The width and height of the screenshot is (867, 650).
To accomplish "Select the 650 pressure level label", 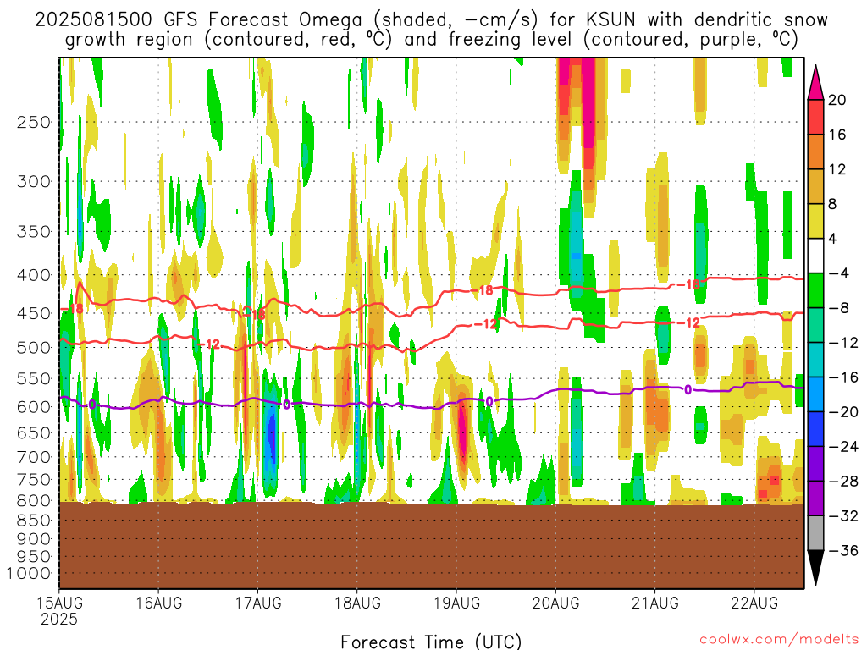I will coord(34,432).
